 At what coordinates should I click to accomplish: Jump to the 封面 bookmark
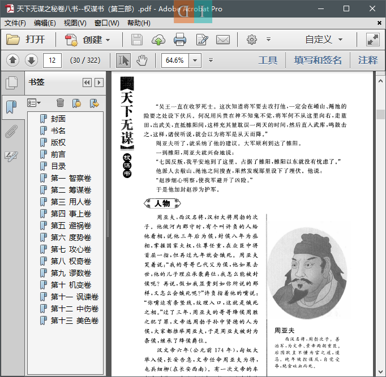coord(58,119)
